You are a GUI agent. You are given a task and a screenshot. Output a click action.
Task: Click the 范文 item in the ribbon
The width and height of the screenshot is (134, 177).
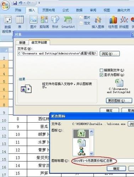click(85, 23)
